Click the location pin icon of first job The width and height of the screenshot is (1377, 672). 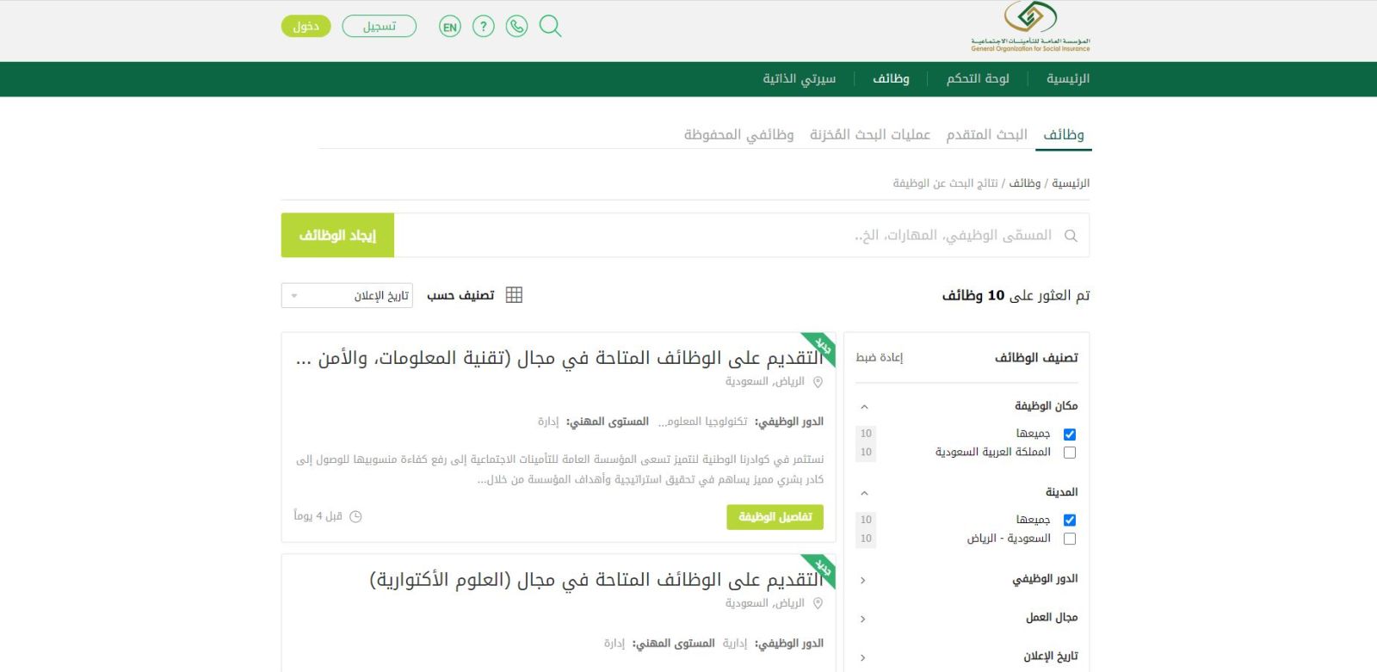[818, 382]
